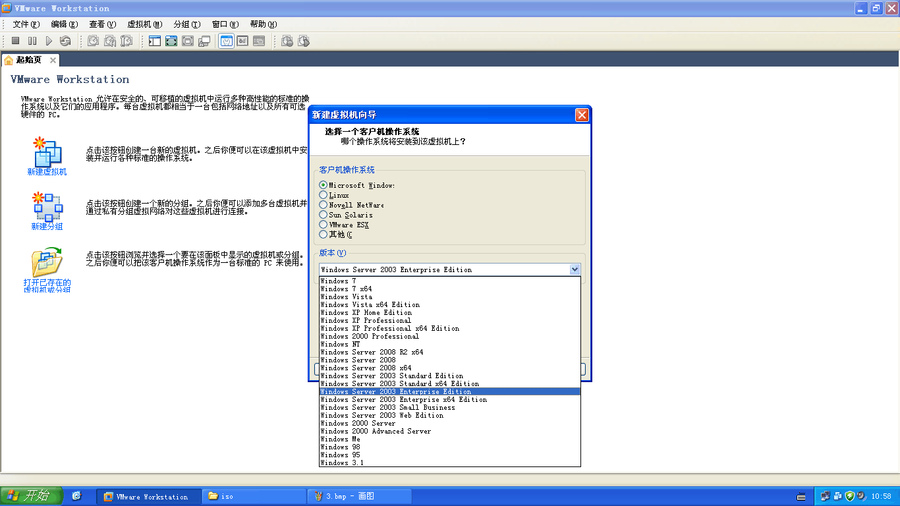Choose Windows Me from version list
900x506 pixels.
point(449,439)
